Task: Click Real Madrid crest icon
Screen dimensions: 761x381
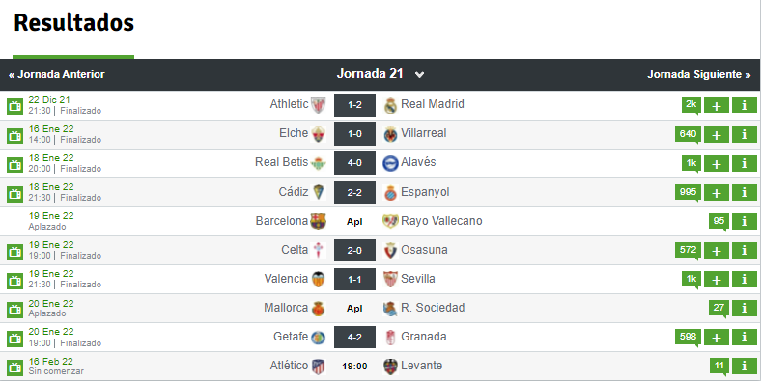Action: (x=391, y=105)
